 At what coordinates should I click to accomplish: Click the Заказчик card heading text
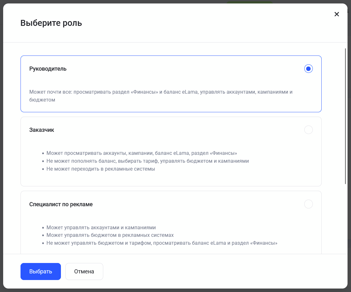pyautogui.click(x=41, y=130)
